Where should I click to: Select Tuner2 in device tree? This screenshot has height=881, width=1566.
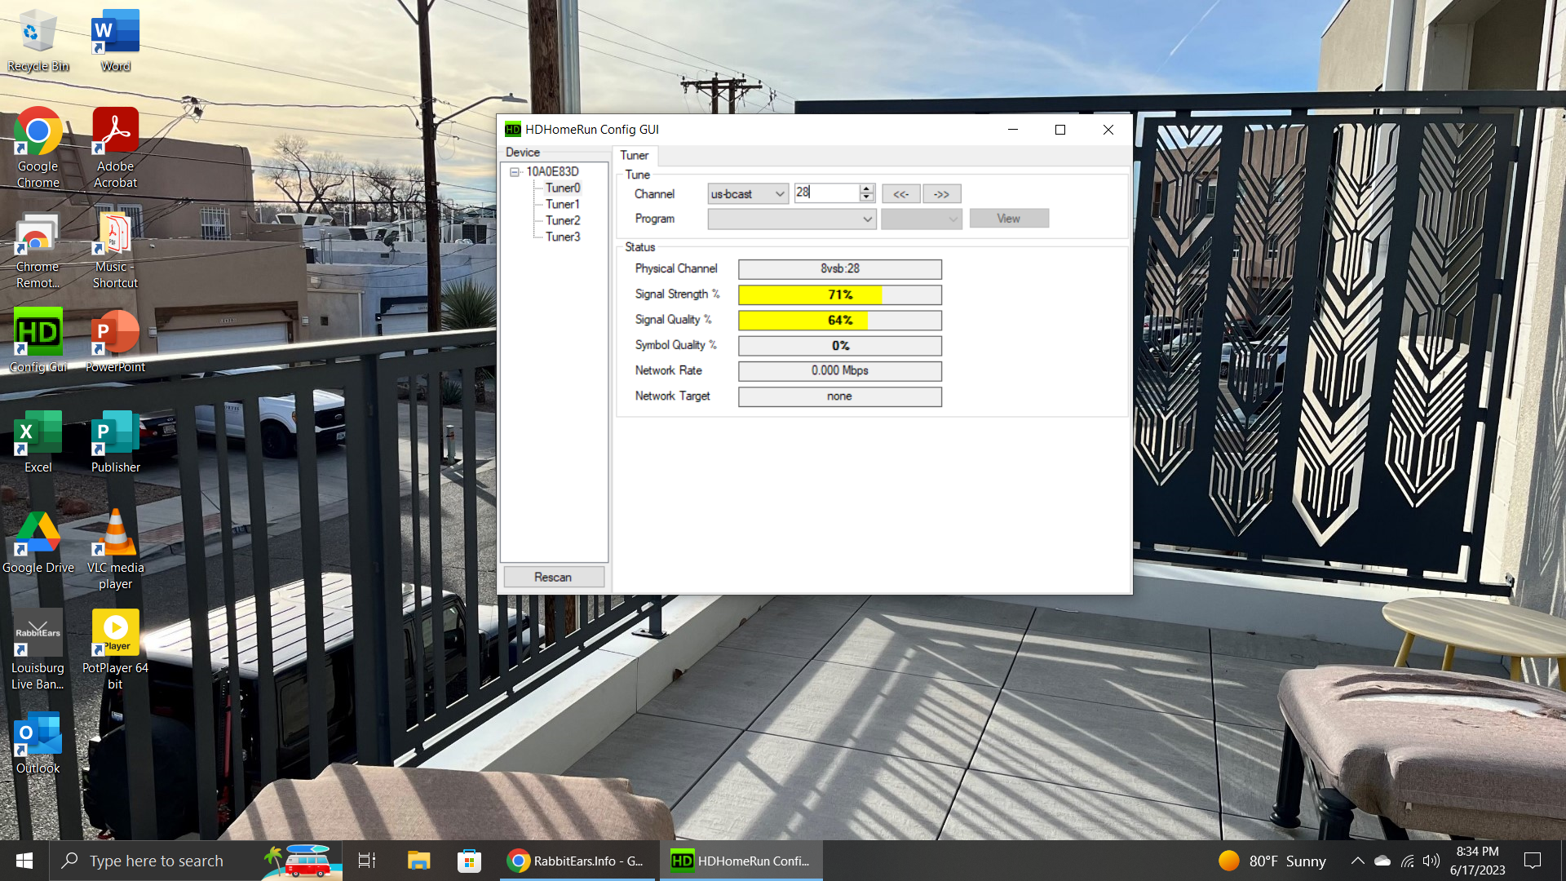563,220
